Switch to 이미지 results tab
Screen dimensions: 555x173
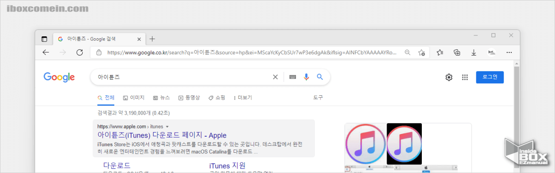click(134, 98)
